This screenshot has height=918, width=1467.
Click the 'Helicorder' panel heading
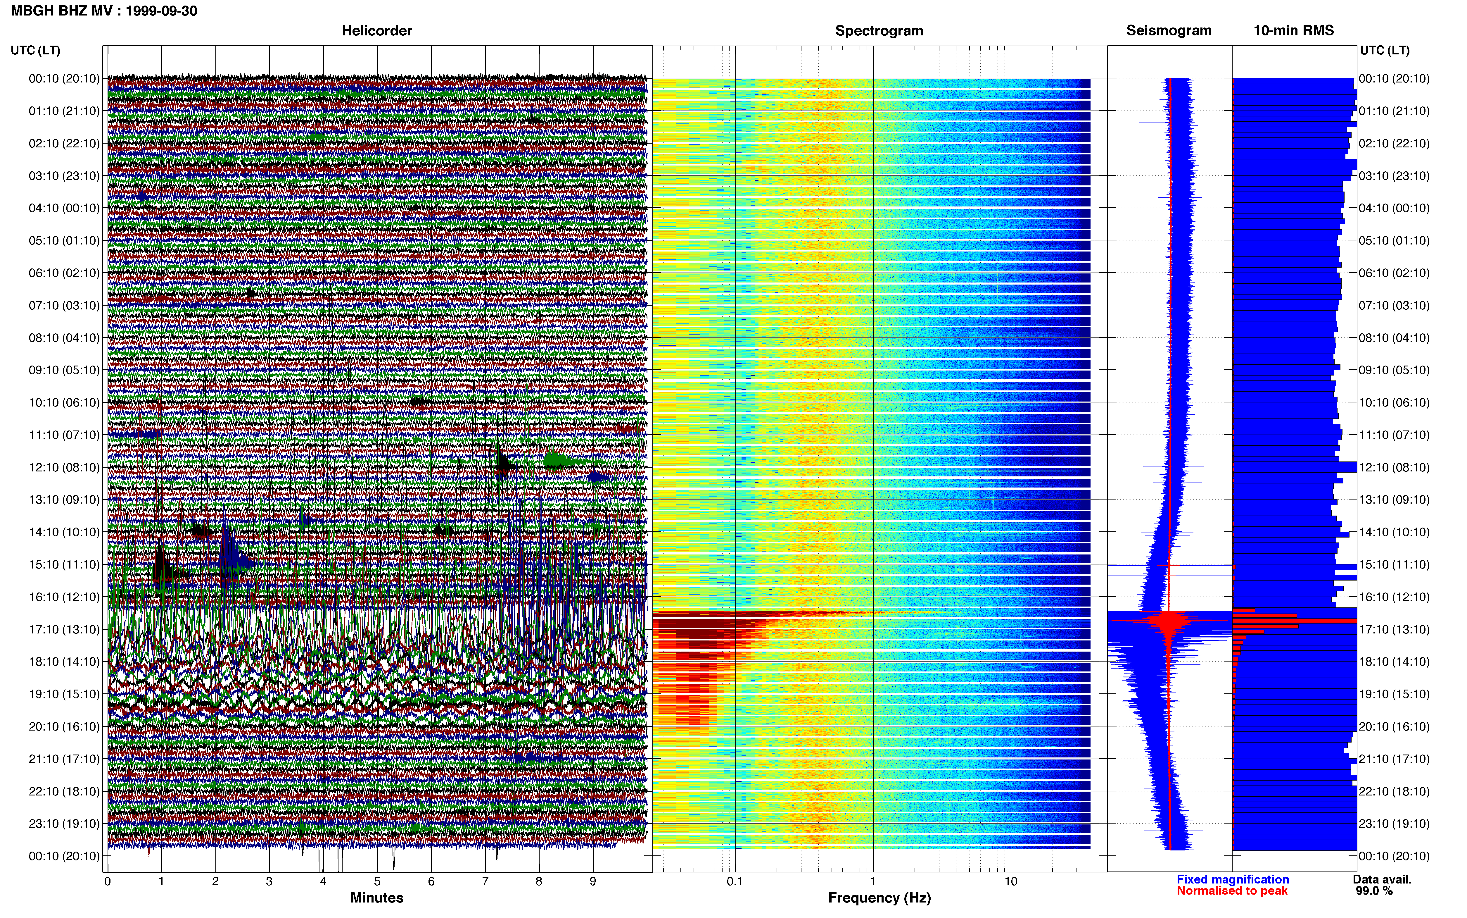point(377,30)
